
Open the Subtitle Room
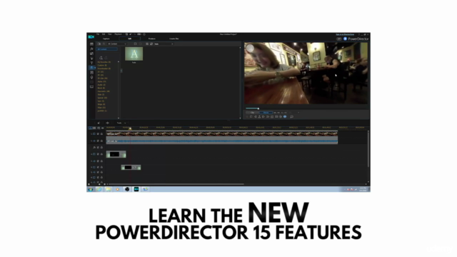click(91, 86)
